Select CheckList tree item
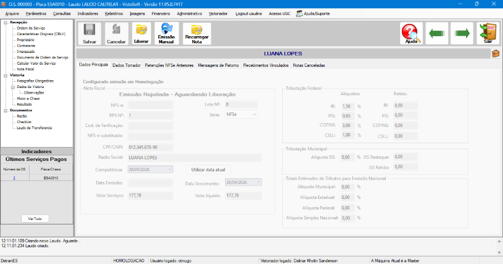The image size is (503, 264). click(24, 122)
